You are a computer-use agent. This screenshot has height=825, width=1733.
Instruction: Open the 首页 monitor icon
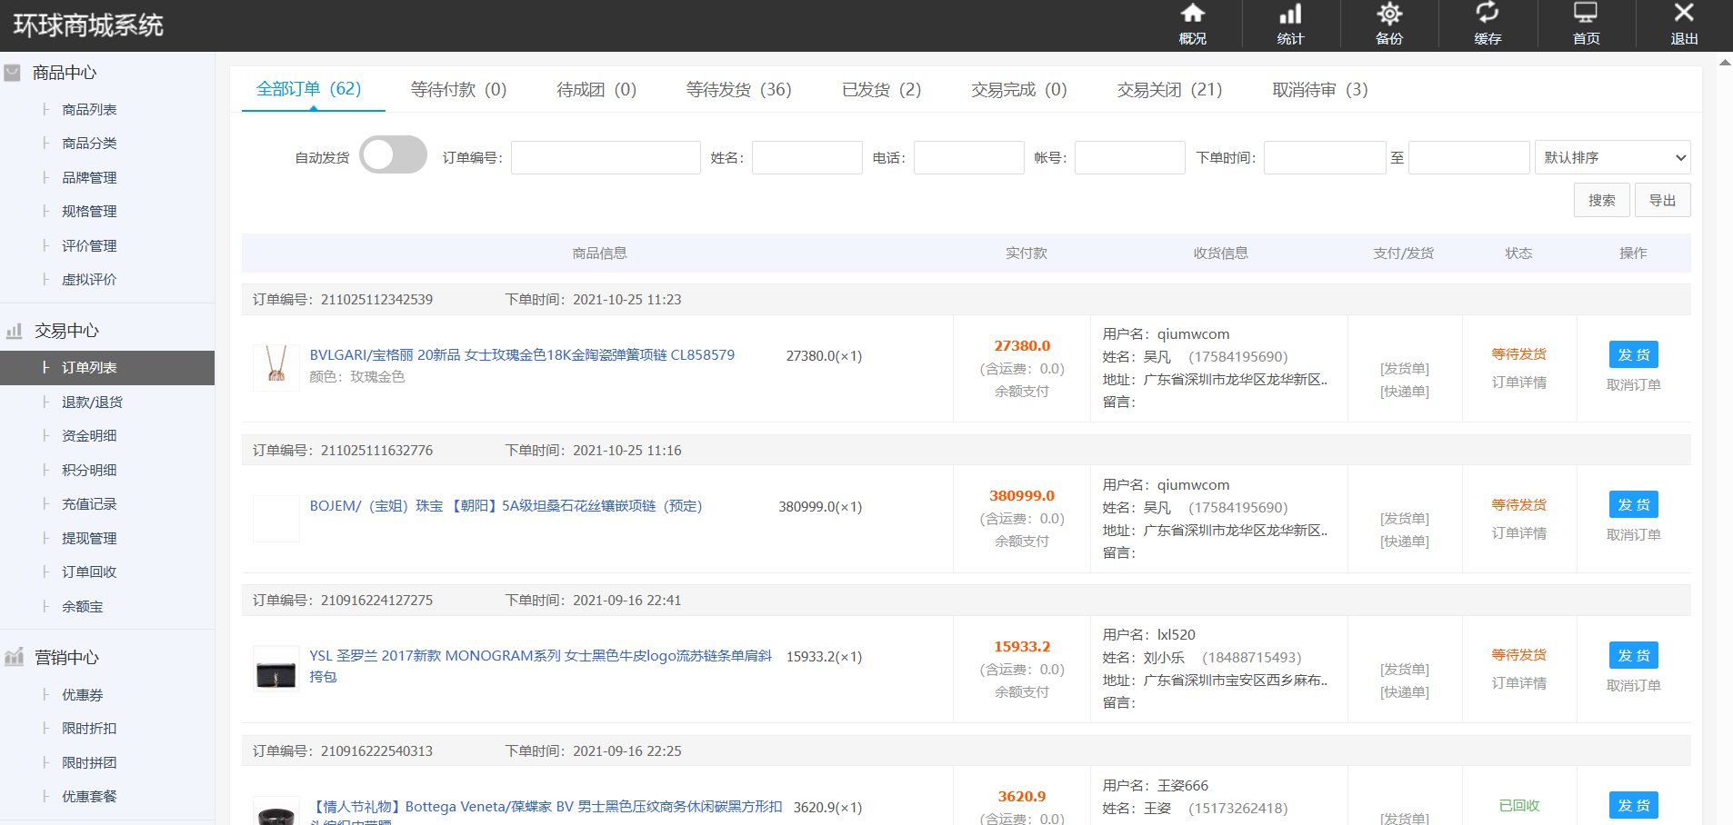(1586, 13)
